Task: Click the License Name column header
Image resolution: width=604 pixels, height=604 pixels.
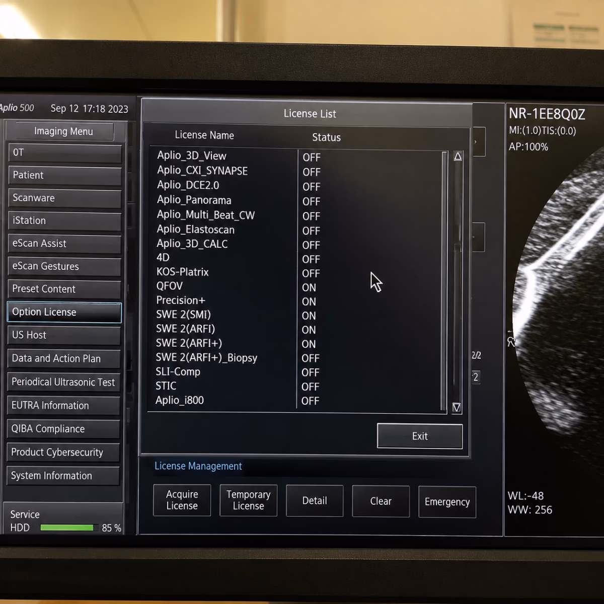Action: click(204, 135)
